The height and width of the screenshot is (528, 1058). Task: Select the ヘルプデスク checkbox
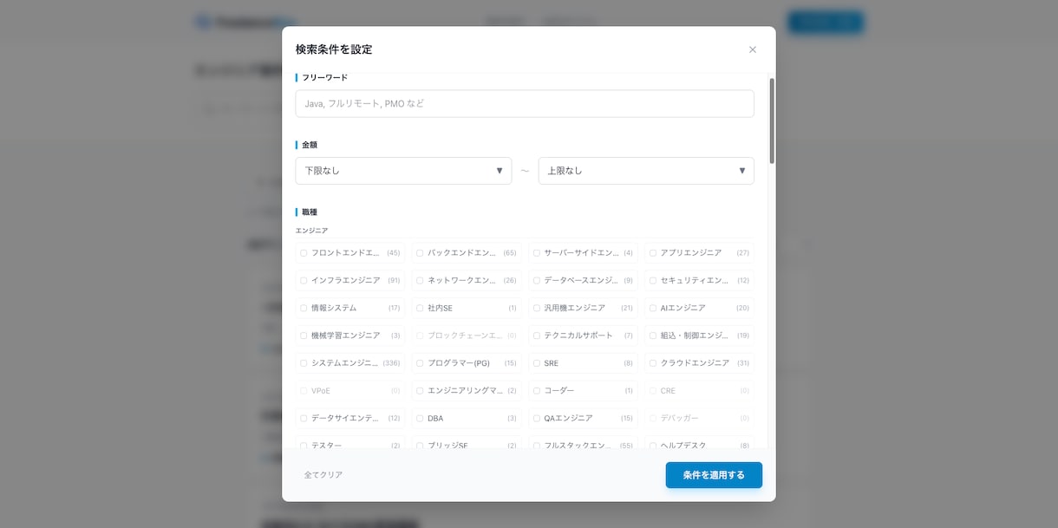(x=653, y=446)
